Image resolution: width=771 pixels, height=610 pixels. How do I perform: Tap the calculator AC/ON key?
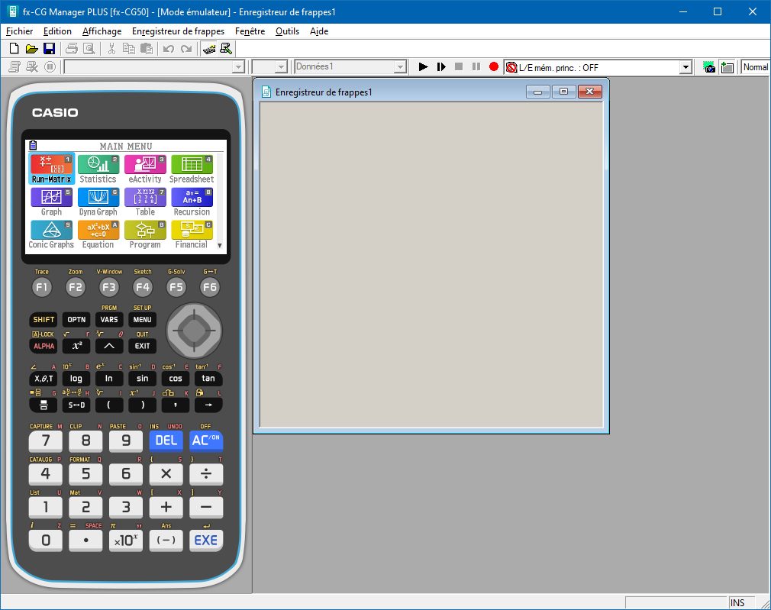[x=205, y=441]
